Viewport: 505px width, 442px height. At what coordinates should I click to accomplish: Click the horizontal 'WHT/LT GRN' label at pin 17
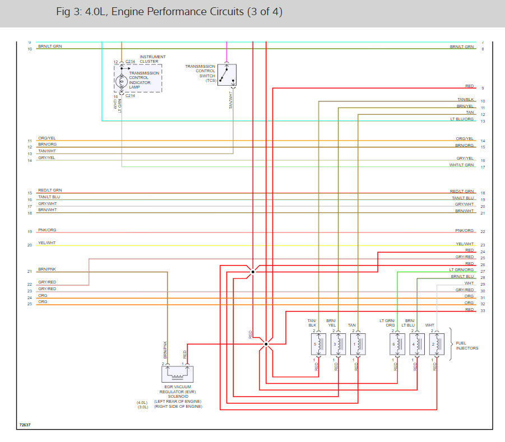click(461, 165)
